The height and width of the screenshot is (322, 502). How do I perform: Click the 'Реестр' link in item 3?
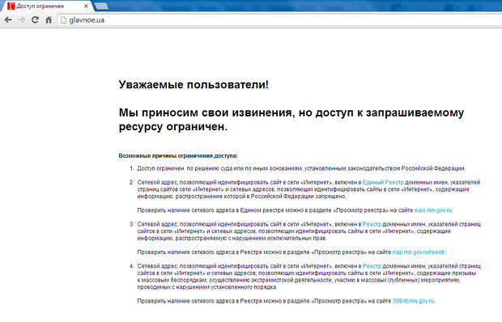pos(372,224)
